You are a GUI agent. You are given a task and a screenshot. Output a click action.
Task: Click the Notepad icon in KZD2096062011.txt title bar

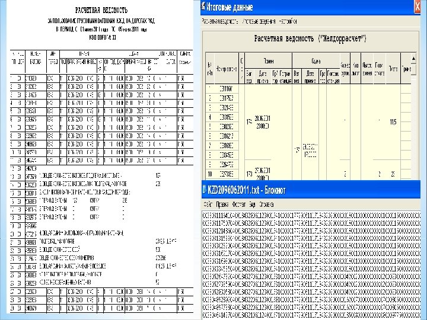204,190
